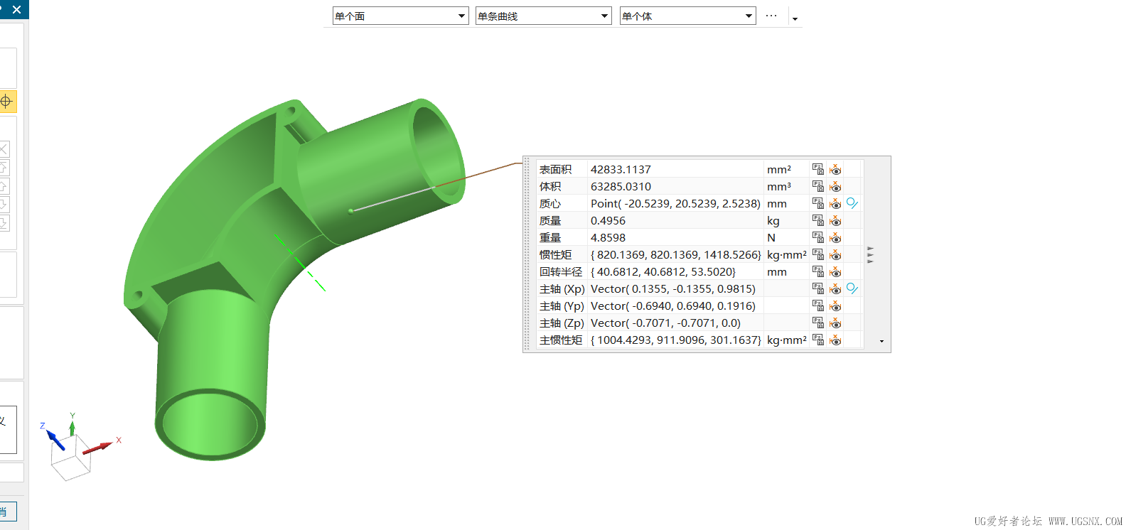
Task: Click the surface area value 42833.1137
Action: 621,169
